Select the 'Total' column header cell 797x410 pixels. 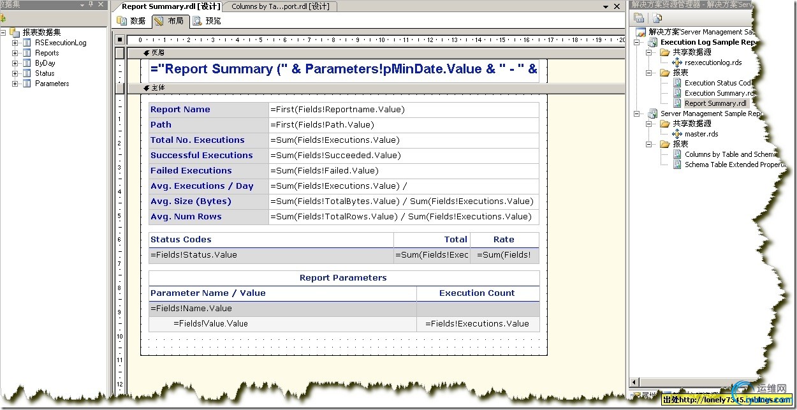432,240
